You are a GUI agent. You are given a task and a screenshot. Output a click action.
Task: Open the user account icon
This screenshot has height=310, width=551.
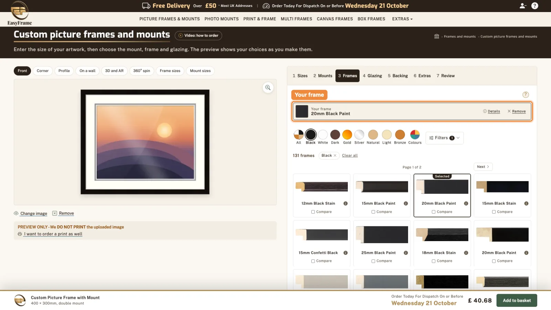523,6
